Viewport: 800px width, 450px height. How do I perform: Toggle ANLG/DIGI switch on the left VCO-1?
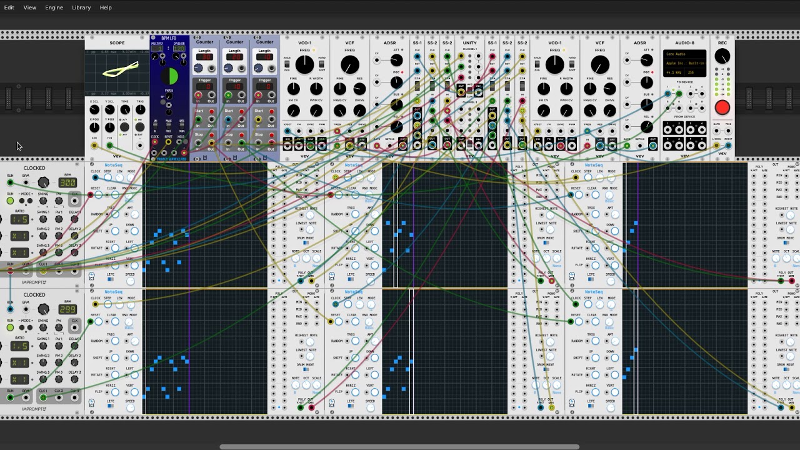(x=287, y=65)
